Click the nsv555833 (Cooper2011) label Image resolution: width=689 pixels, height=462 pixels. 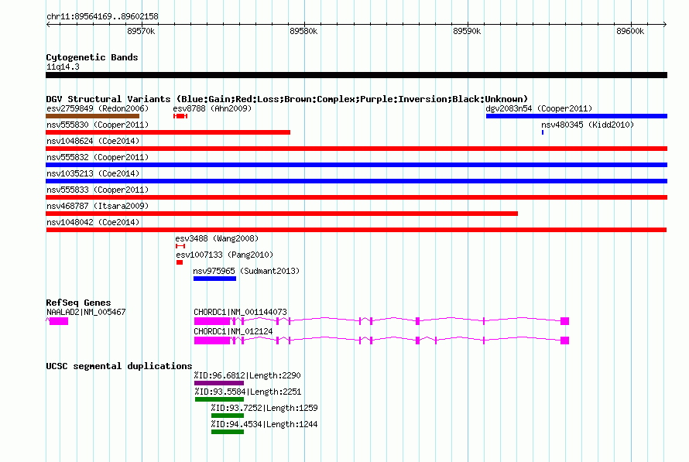pos(98,190)
